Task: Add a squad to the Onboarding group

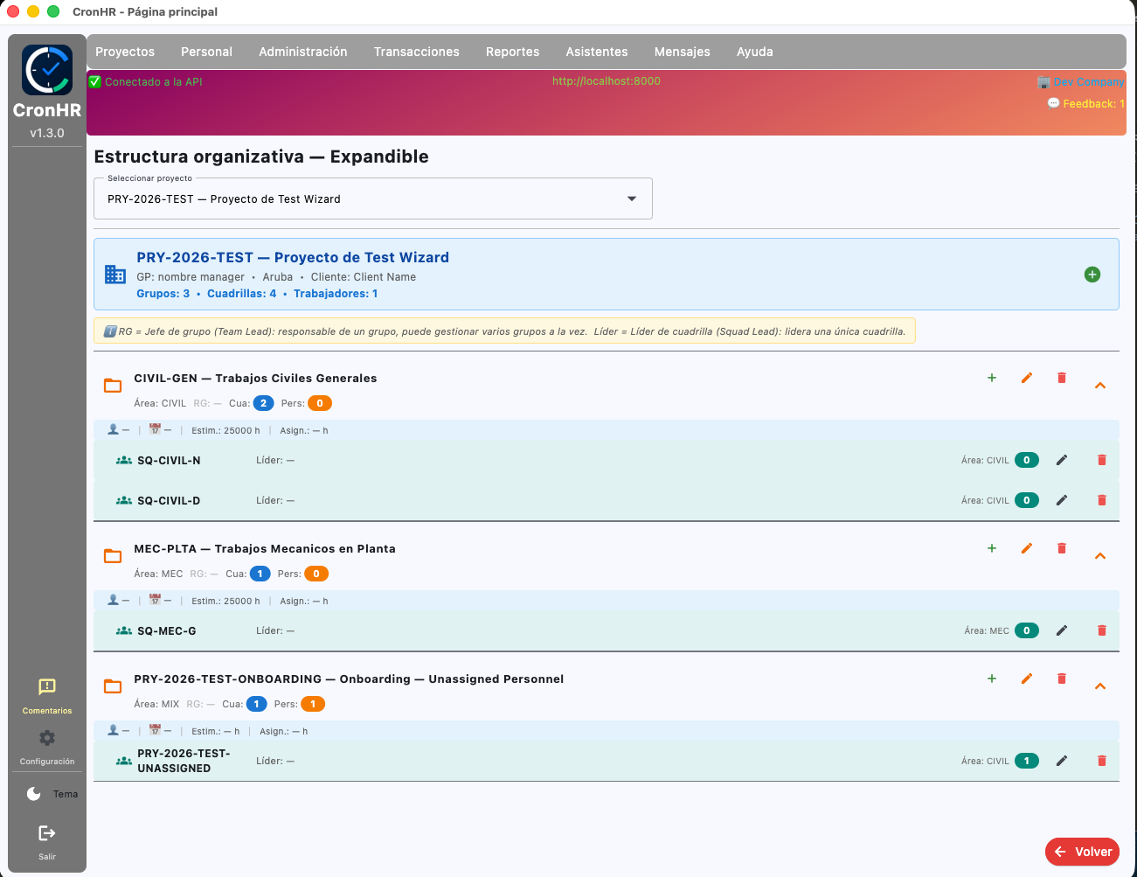Action: coord(992,679)
